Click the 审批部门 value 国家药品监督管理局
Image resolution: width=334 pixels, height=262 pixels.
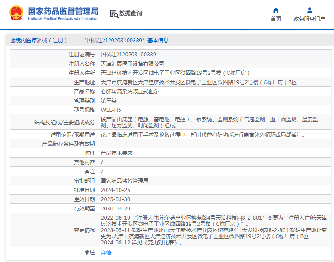pos(124,181)
